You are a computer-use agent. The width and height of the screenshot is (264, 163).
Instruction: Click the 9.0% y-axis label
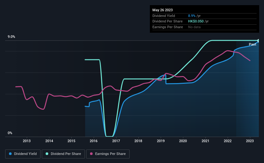point(11,37)
